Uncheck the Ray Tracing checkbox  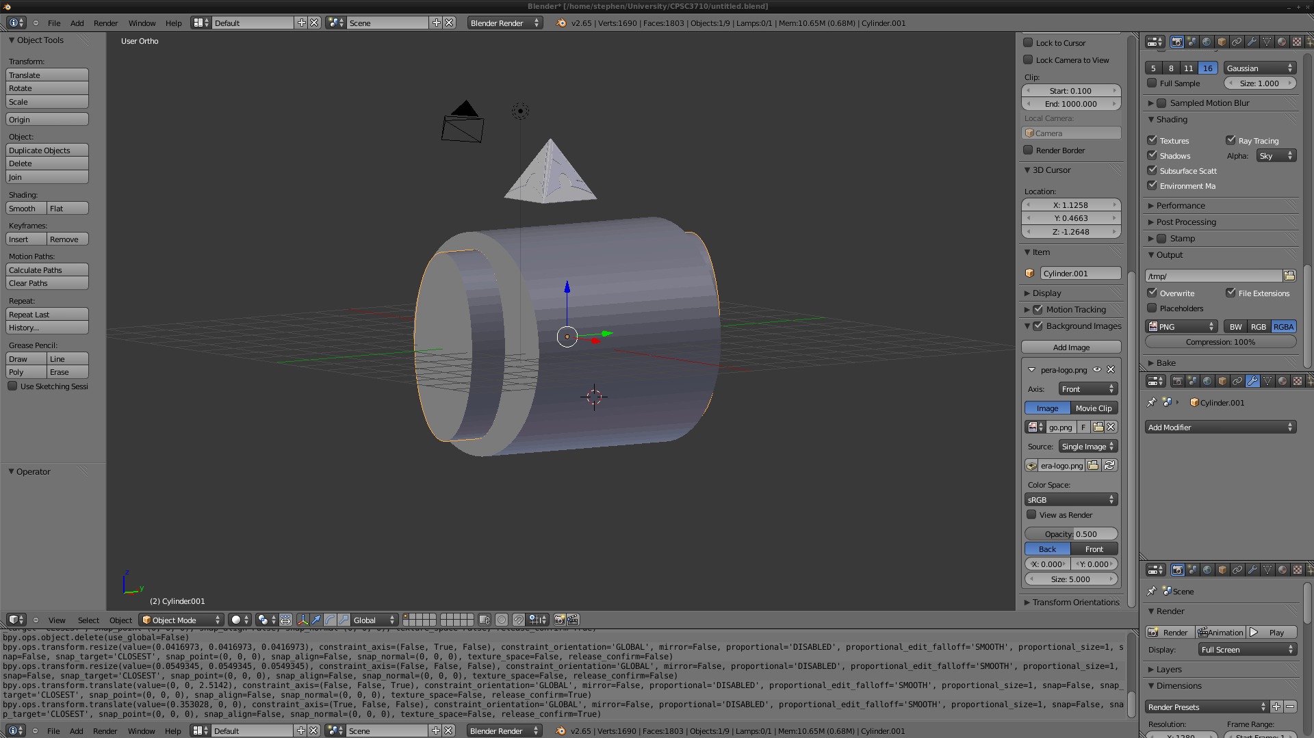pyautogui.click(x=1231, y=140)
